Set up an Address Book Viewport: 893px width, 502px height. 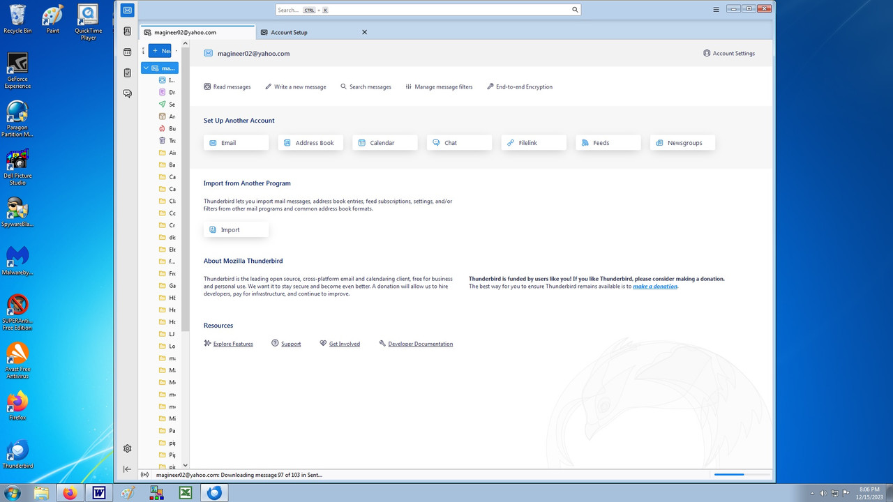(310, 143)
